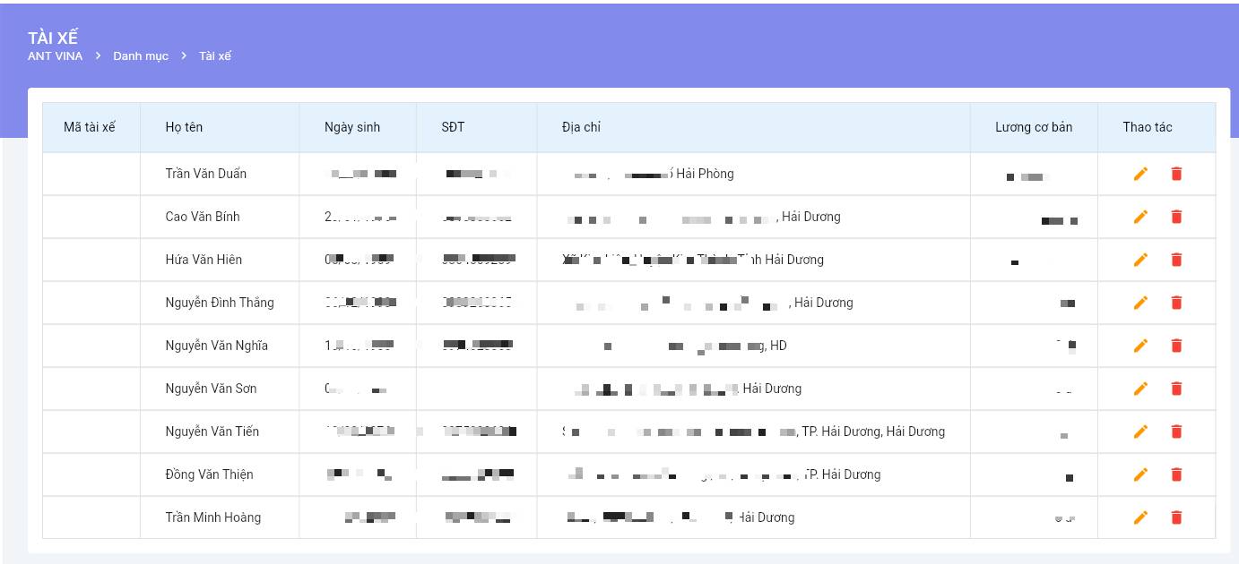Delete driver Trần Văn Duẩn with trash icon

tap(1176, 174)
